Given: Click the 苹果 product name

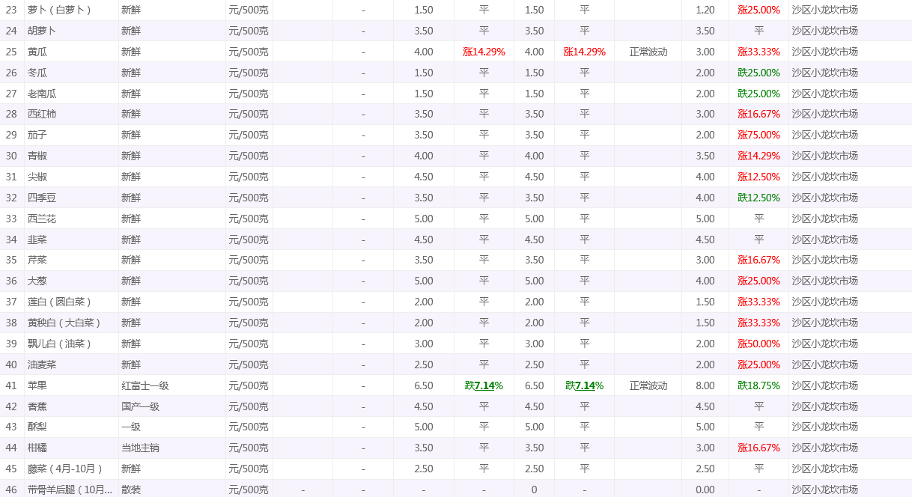Looking at the screenshot, I should 37,385.
